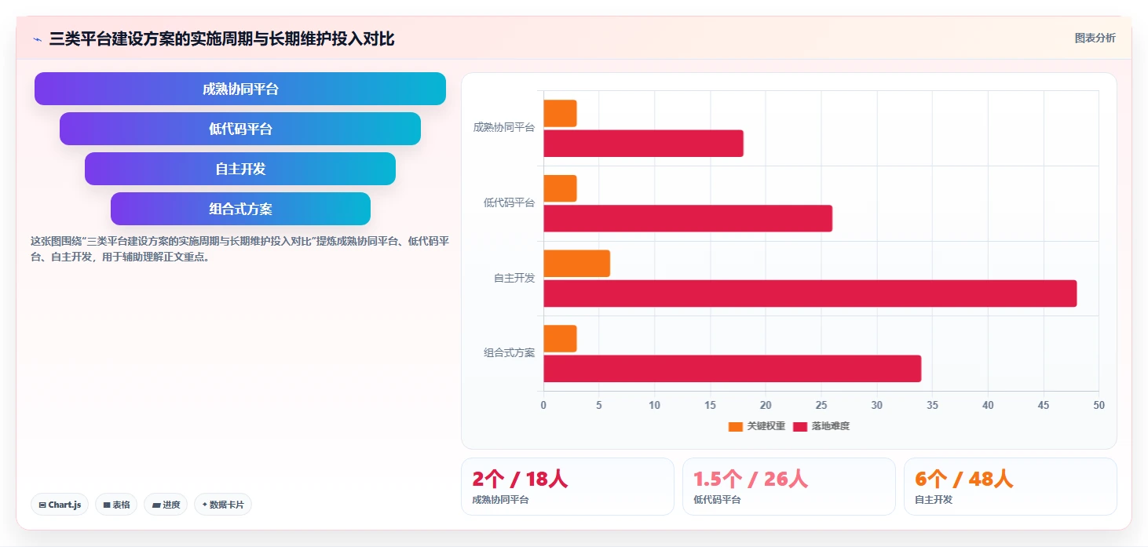Image resolution: width=1148 pixels, height=547 pixels.
Task: Click the description paragraph starting 这张图围绕
Action: tap(239, 249)
